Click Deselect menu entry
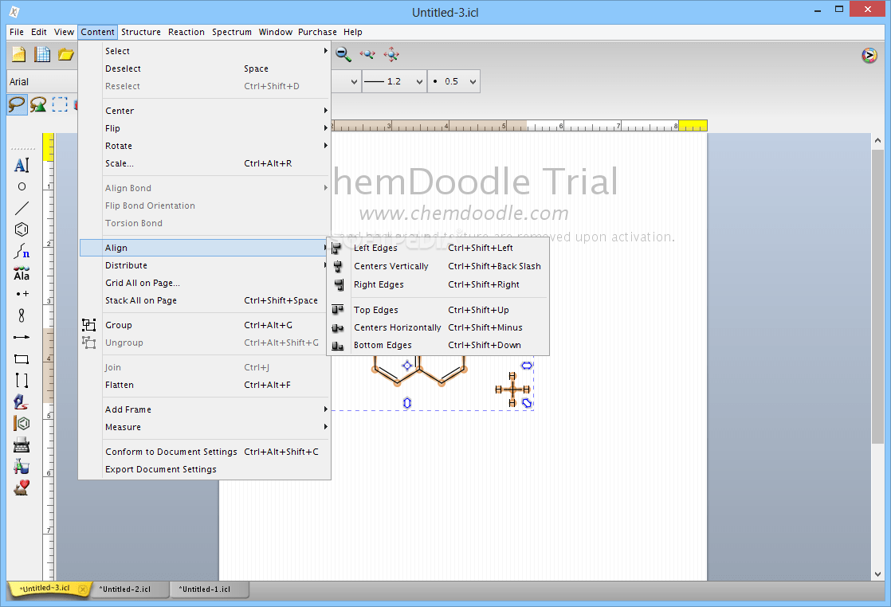Image resolution: width=891 pixels, height=607 pixels. click(x=205, y=69)
